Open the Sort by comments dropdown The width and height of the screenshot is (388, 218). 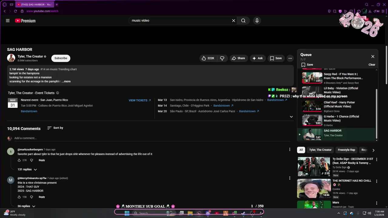[x=55, y=128]
